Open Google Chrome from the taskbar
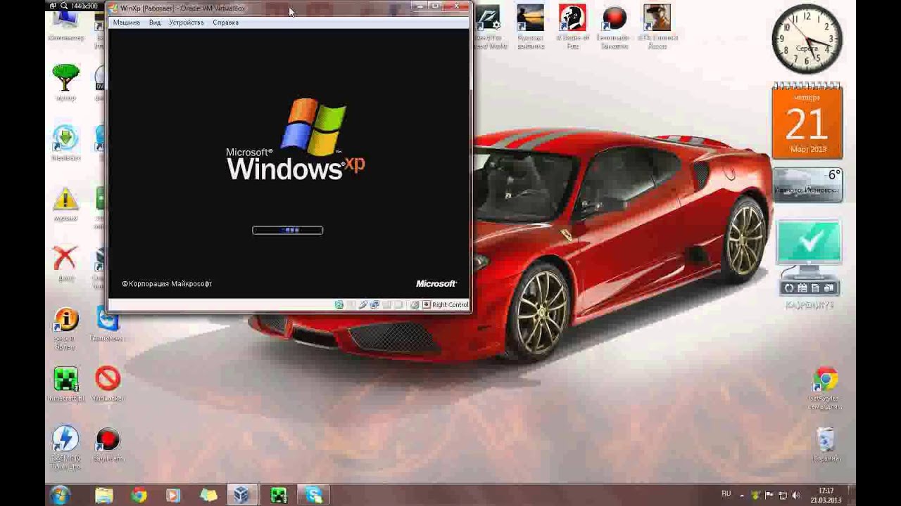 (139, 495)
